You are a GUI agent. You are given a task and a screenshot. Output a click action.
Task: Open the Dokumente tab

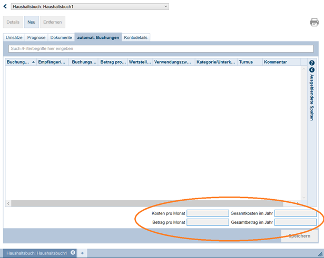(61, 38)
